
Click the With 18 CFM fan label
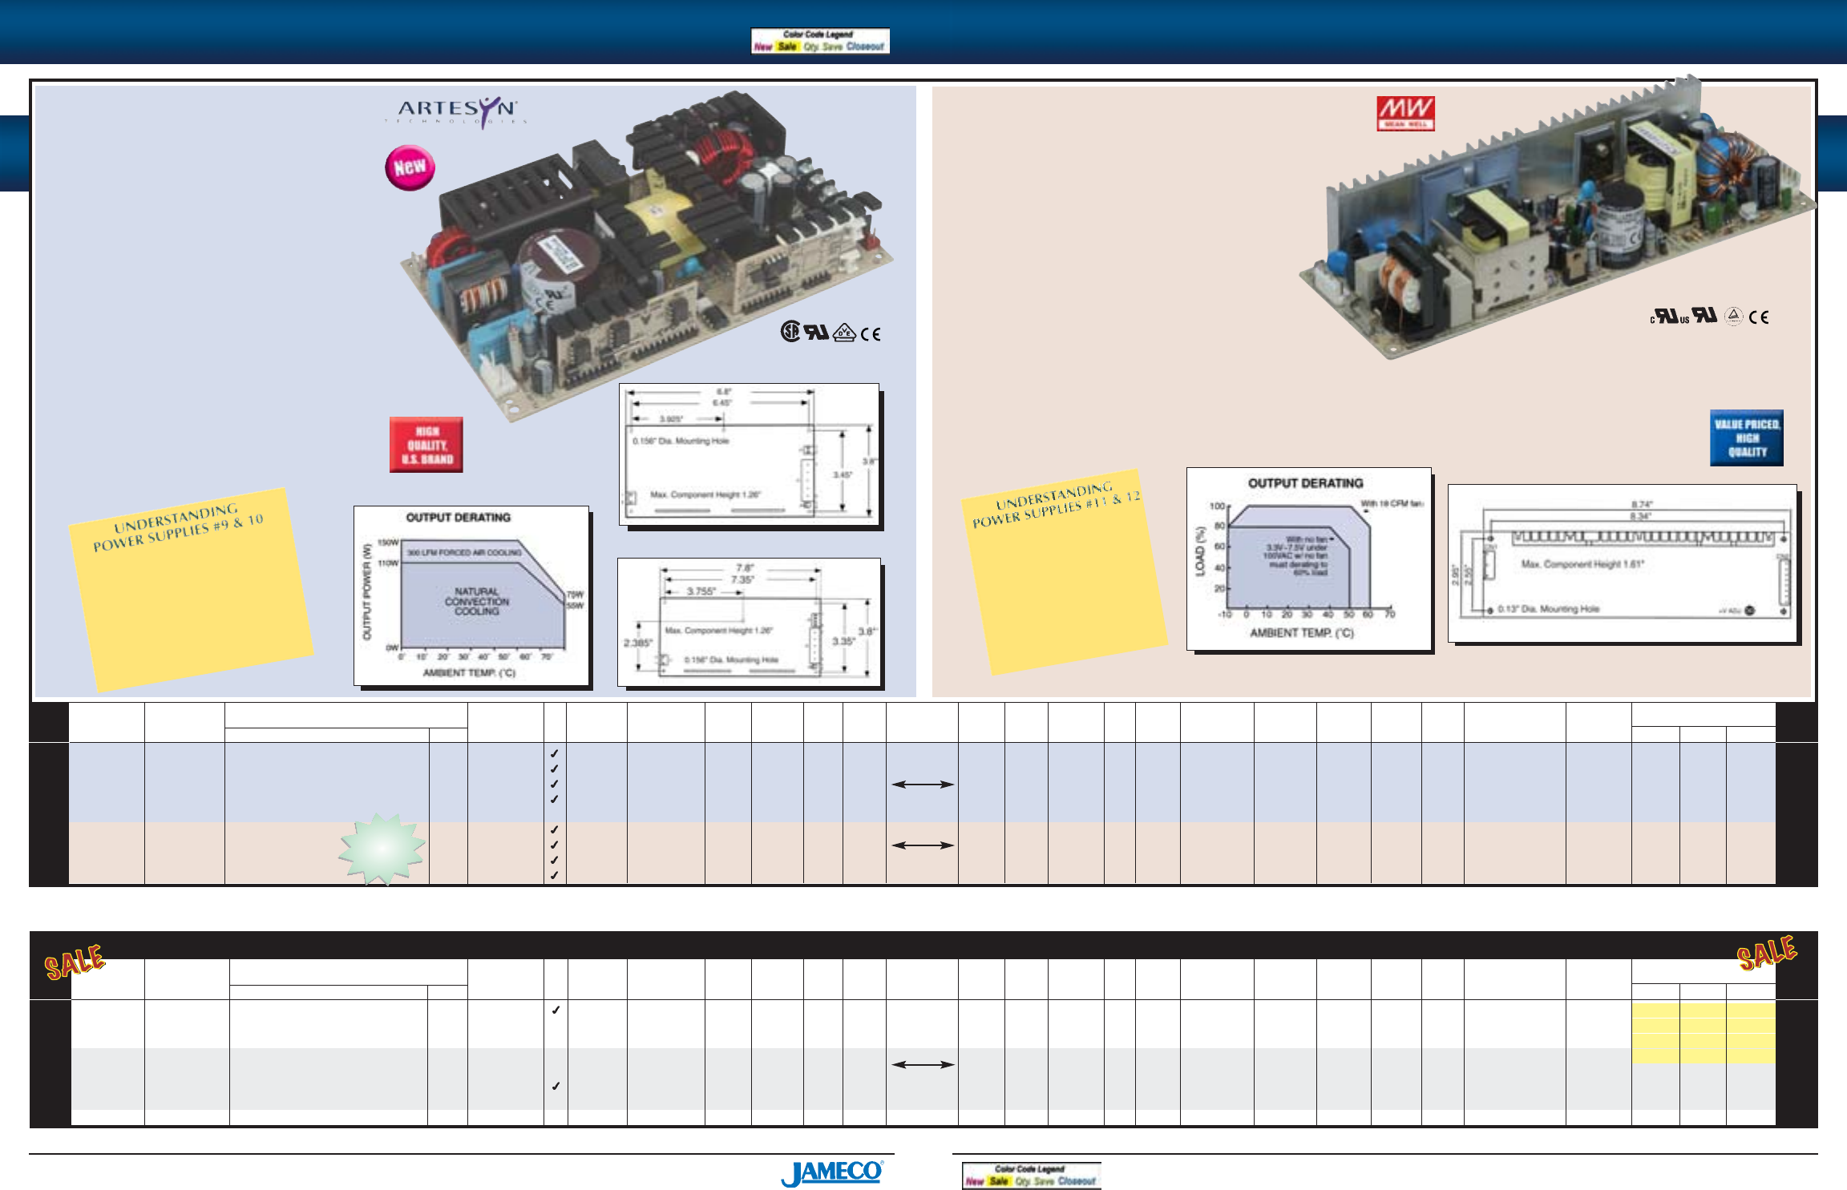point(1391,504)
